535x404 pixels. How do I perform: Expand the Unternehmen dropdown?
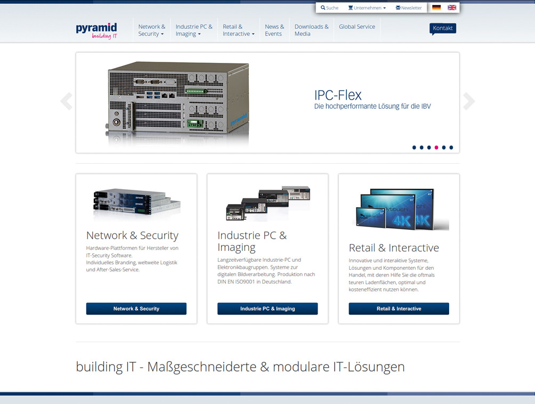pyautogui.click(x=367, y=8)
